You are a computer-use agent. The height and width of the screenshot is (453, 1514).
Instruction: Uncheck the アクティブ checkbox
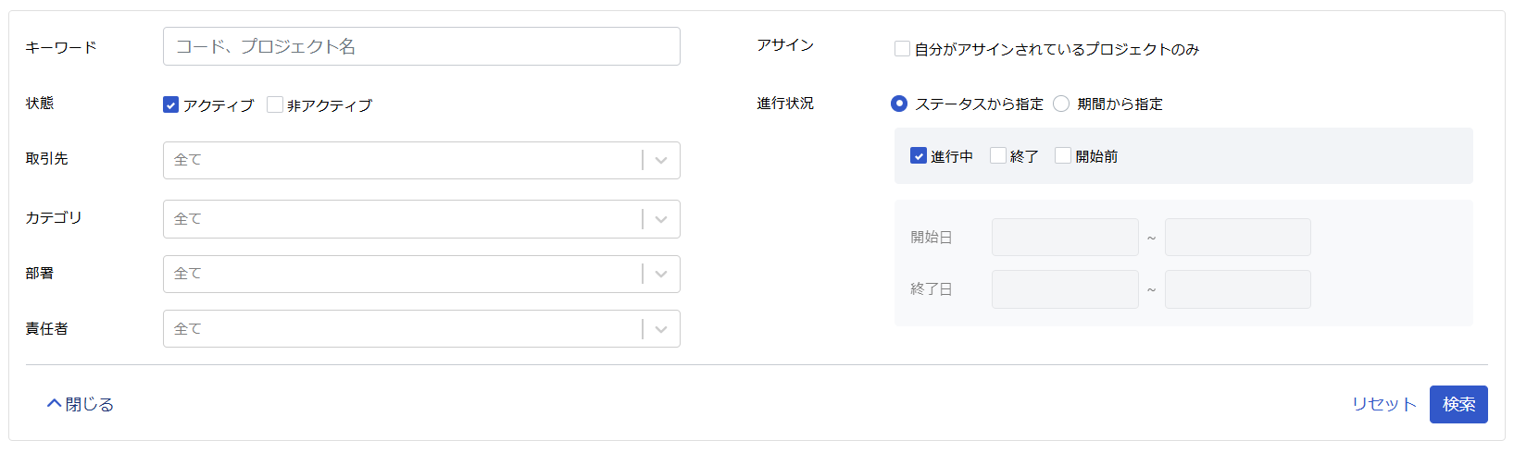tap(170, 104)
